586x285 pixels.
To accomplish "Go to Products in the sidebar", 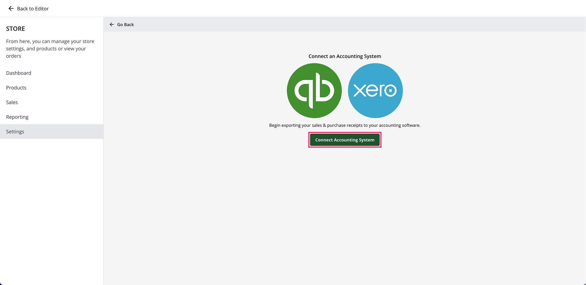I will tap(52, 88).
